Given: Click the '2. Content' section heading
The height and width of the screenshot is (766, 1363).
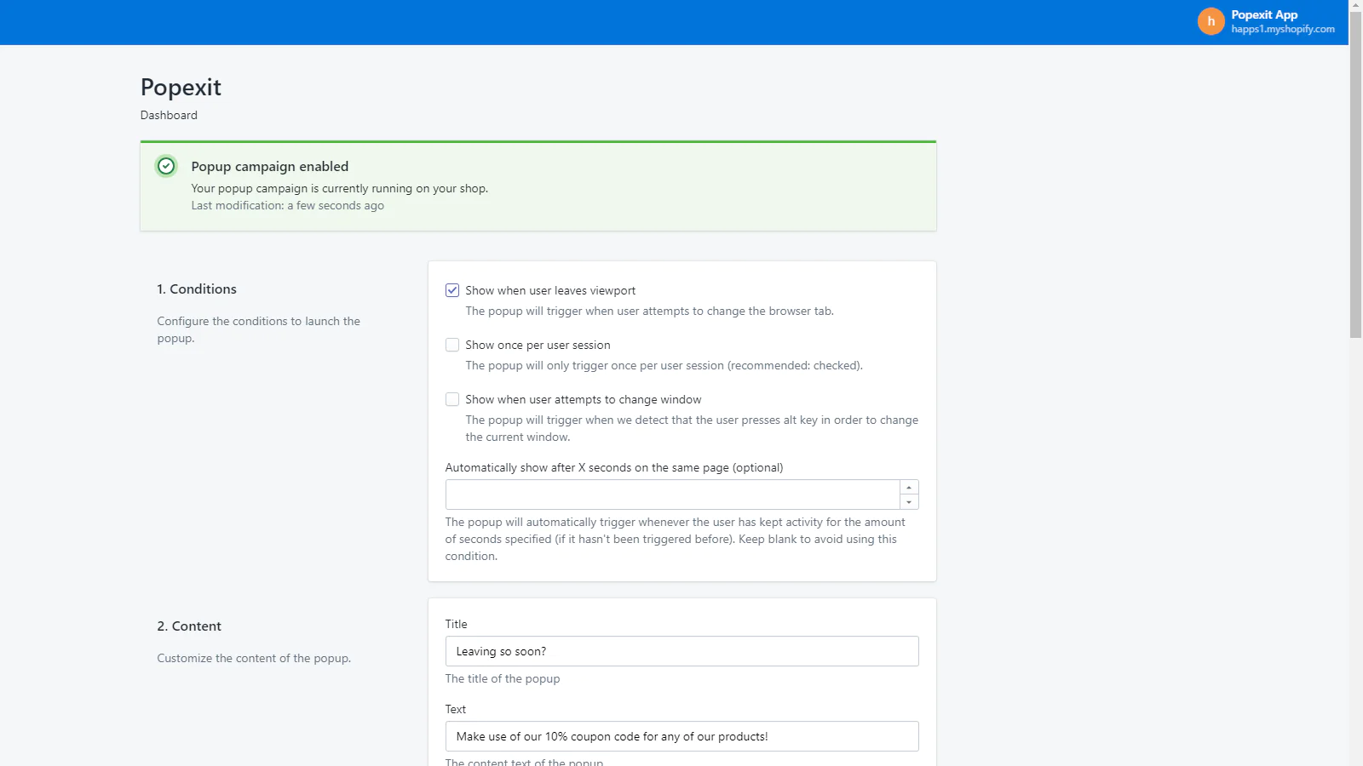Looking at the screenshot, I should coord(189,626).
